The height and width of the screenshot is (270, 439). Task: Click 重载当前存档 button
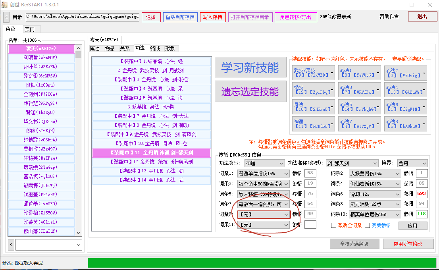(180, 17)
